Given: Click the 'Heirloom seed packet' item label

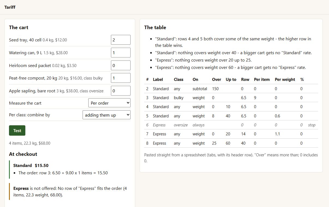Looking at the screenshot, I should coord(30,65).
